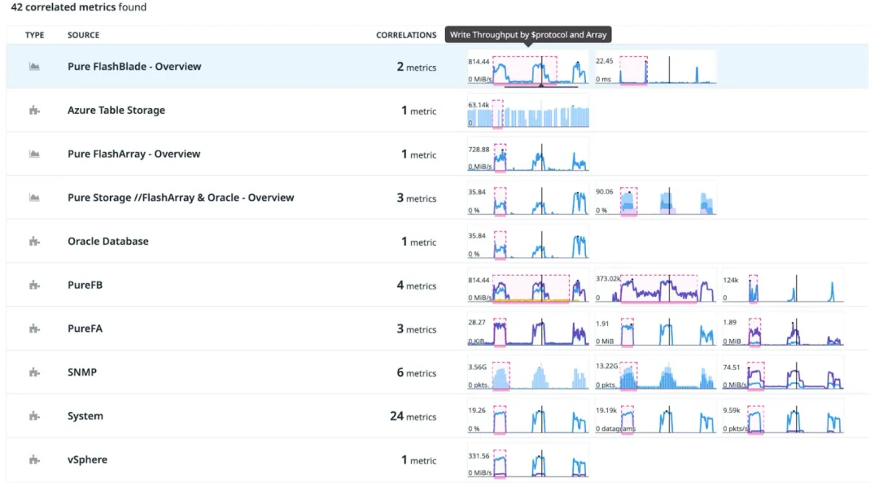Image resolution: width=879 pixels, height=492 pixels.
Task: Open the Azure Table Storage 63.14k bar chart
Action: (527, 111)
